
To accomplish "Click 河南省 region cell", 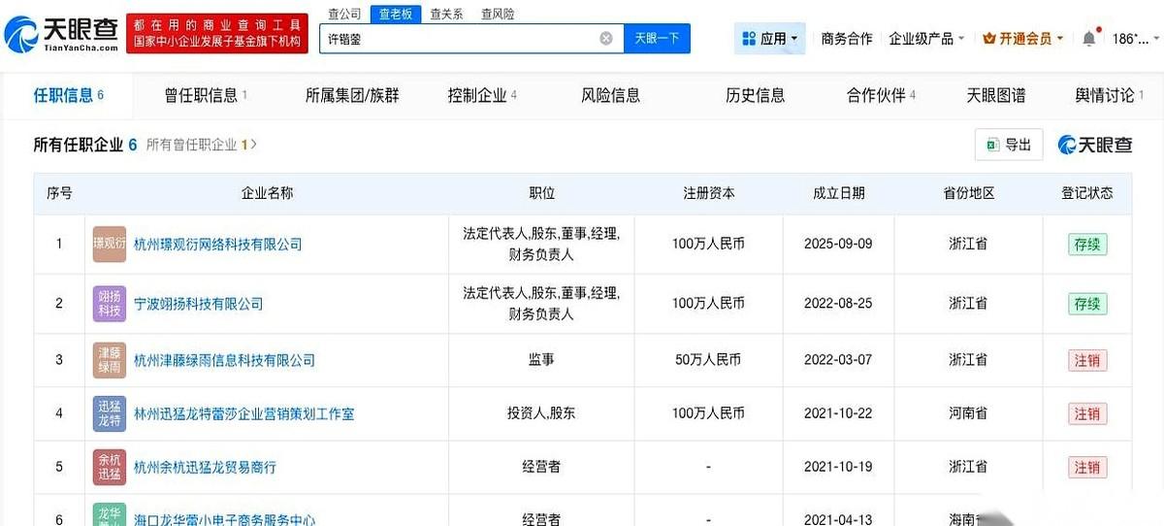I will (x=968, y=413).
